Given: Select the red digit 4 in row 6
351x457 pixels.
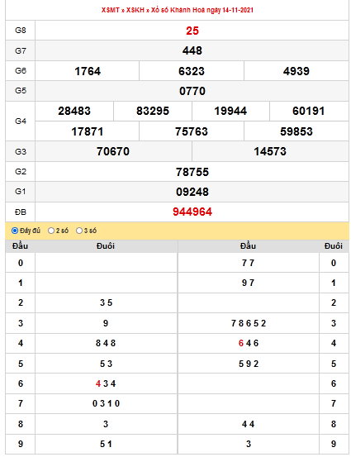Looking at the screenshot, I should (98, 383).
